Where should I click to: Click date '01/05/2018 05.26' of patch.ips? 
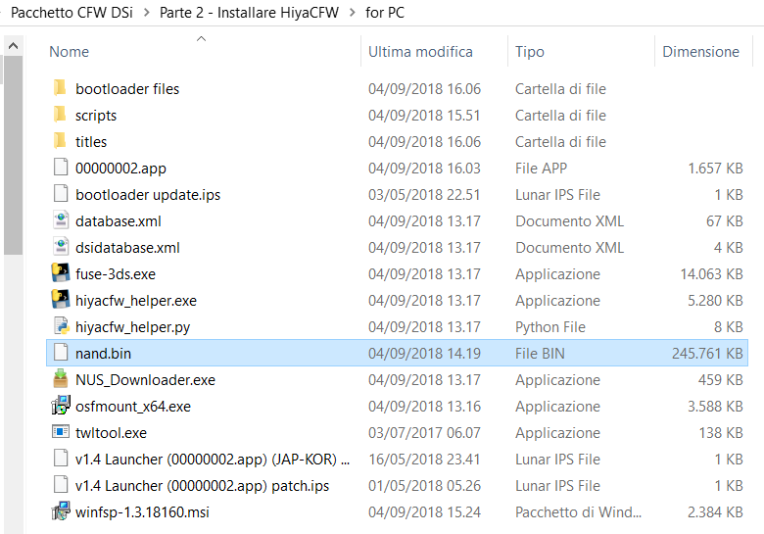tap(424, 485)
